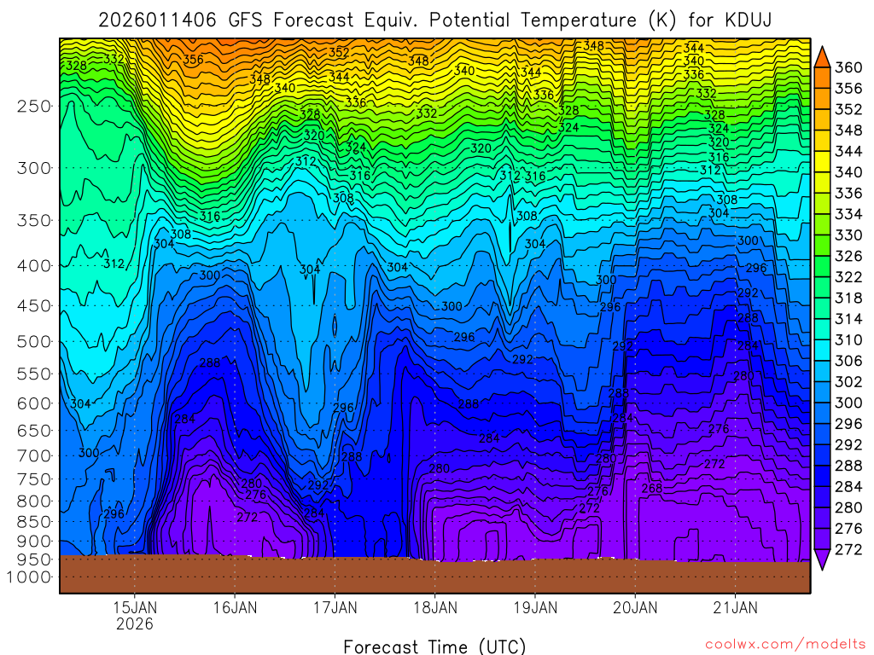874x655 pixels.
Task: Click the 21JAN date label
Action: (x=735, y=607)
